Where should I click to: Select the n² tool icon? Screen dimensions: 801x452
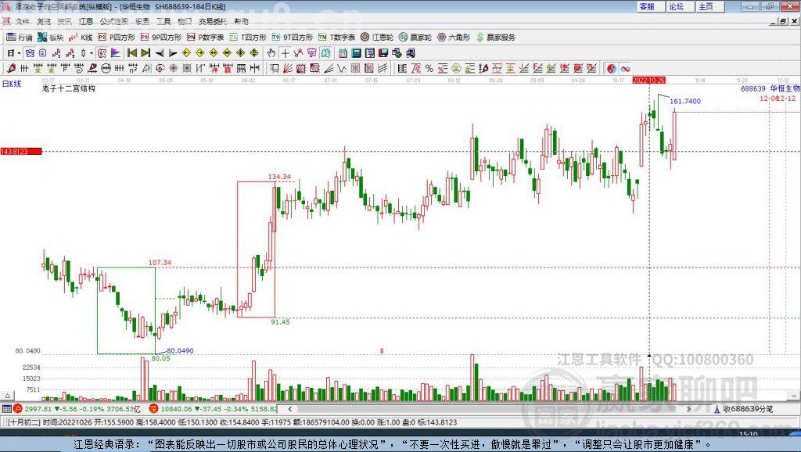tap(133, 69)
